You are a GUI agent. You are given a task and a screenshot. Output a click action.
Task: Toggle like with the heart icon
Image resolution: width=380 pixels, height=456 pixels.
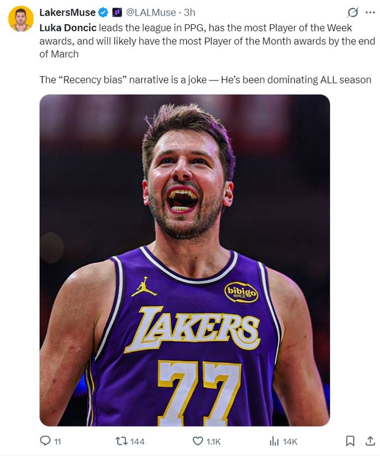pos(197,441)
